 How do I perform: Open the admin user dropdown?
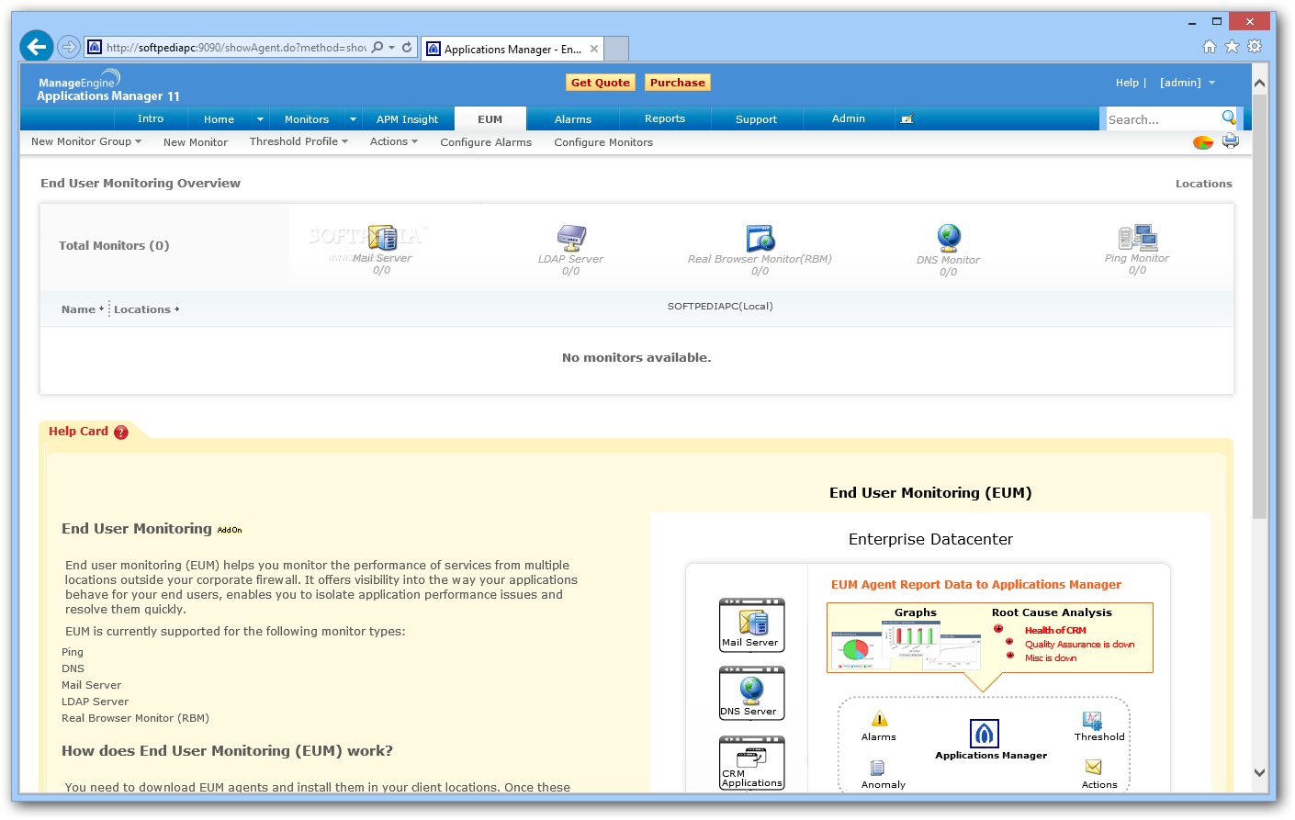tap(1187, 83)
